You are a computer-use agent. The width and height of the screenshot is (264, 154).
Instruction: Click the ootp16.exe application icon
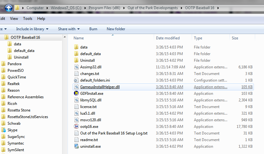(76, 127)
